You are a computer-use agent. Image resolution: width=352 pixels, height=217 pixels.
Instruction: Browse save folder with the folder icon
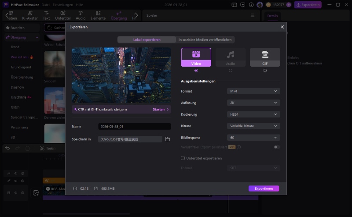tap(168, 139)
